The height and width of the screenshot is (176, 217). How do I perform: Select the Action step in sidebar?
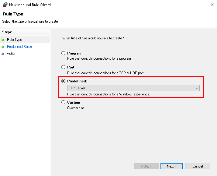[x=12, y=54]
